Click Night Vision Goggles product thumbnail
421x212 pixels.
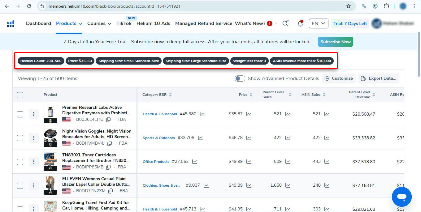(x=50, y=138)
